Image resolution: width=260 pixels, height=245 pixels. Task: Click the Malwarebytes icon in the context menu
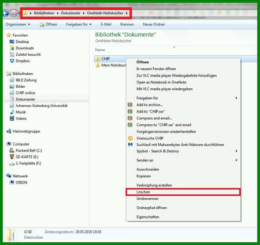pyautogui.click(x=130, y=144)
